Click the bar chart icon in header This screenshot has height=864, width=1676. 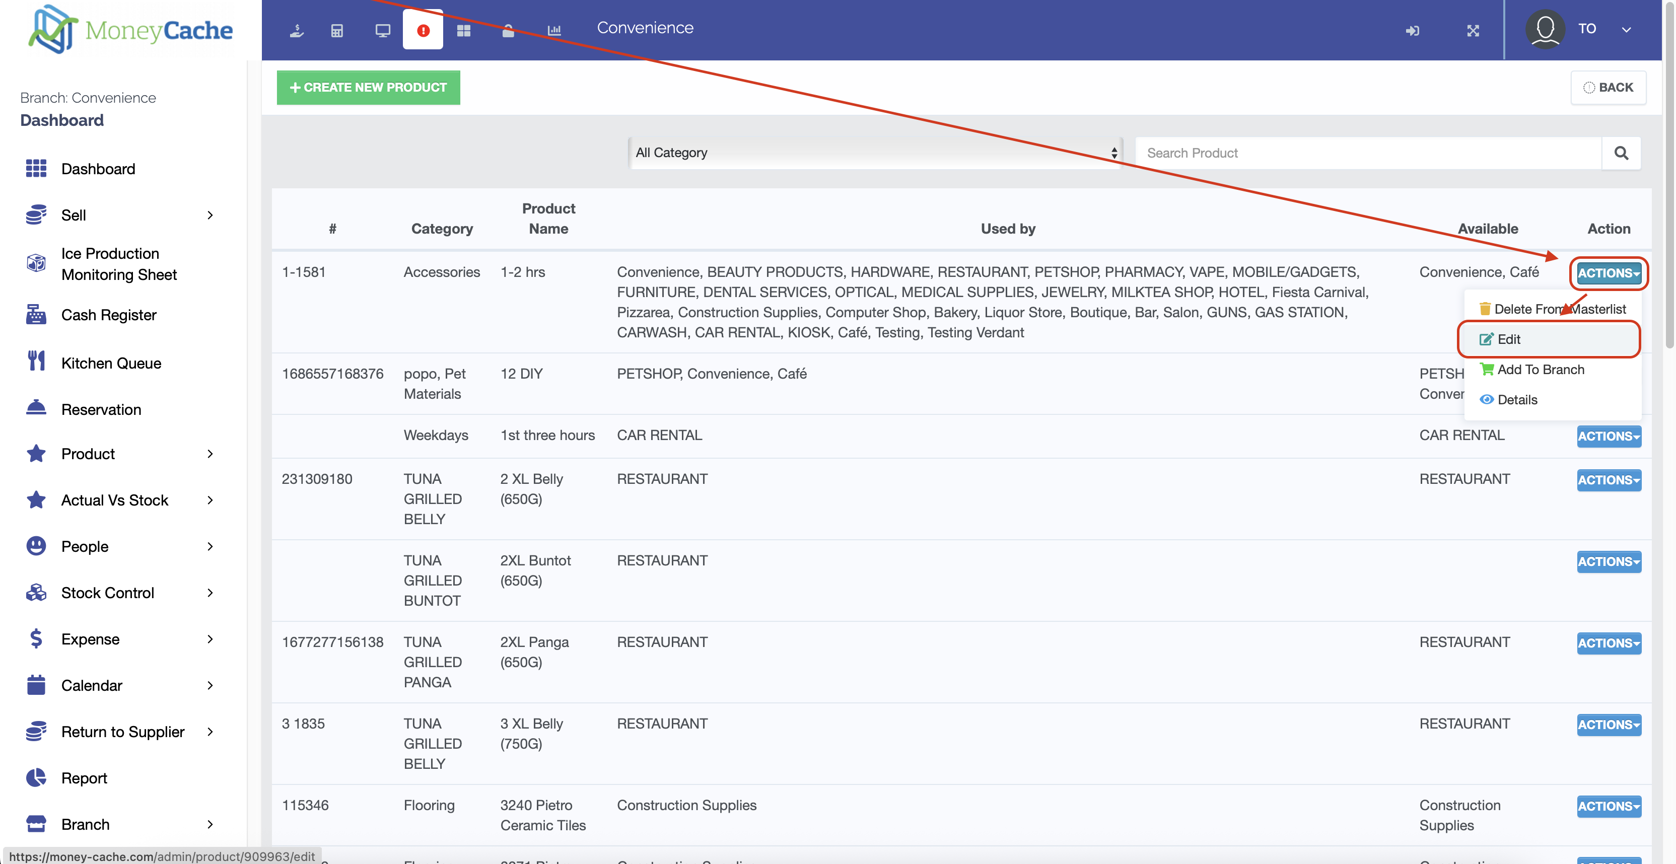(x=553, y=30)
